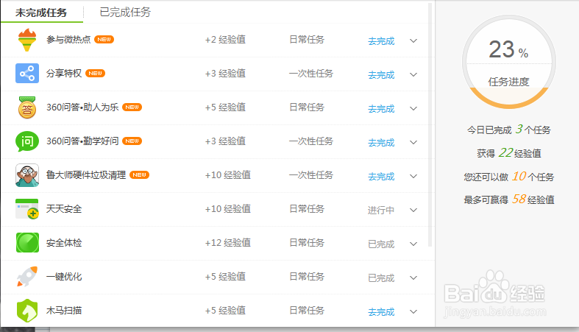The width and height of the screenshot is (579, 332).
Task: Click 最多可赢得 58 经验值 text
Action: point(509,199)
